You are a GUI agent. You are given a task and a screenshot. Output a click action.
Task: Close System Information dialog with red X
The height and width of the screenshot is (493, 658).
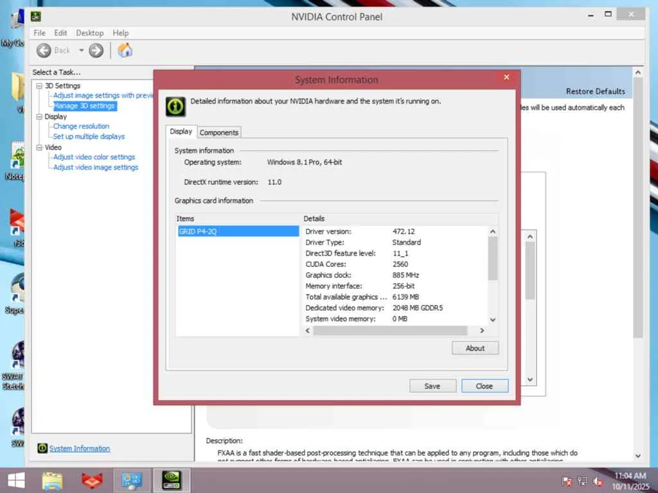click(506, 78)
